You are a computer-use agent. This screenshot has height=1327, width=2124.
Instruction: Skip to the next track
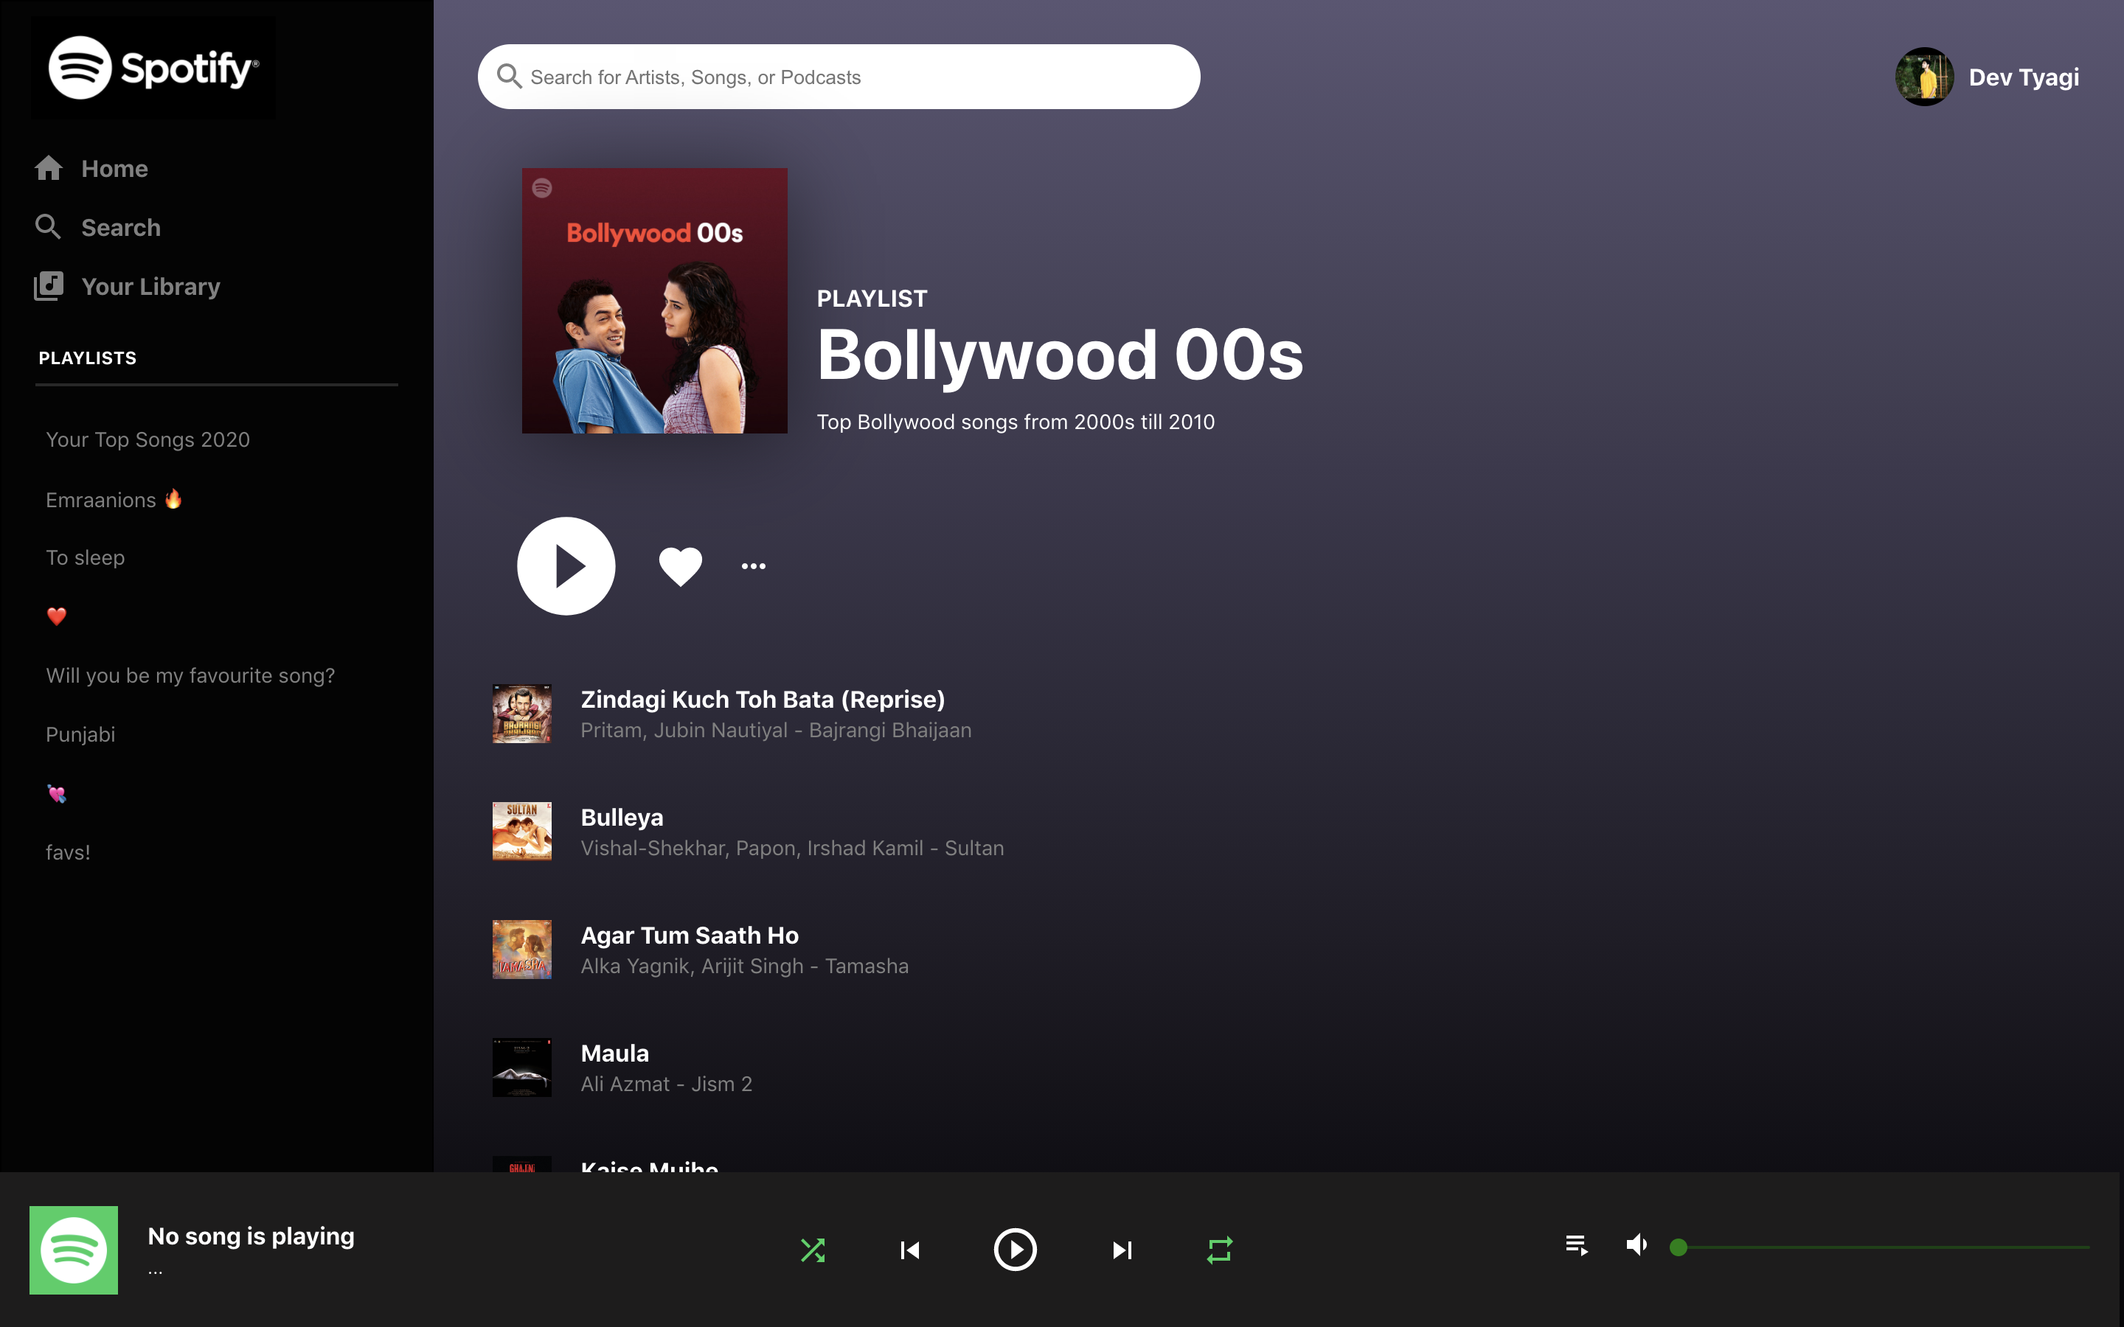tap(1122, 1250)
